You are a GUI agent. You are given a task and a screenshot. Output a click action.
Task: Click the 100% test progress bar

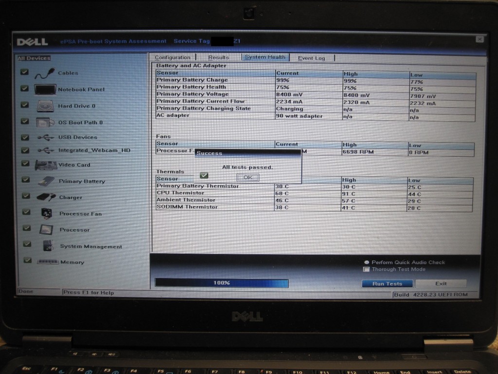(222, 283)
